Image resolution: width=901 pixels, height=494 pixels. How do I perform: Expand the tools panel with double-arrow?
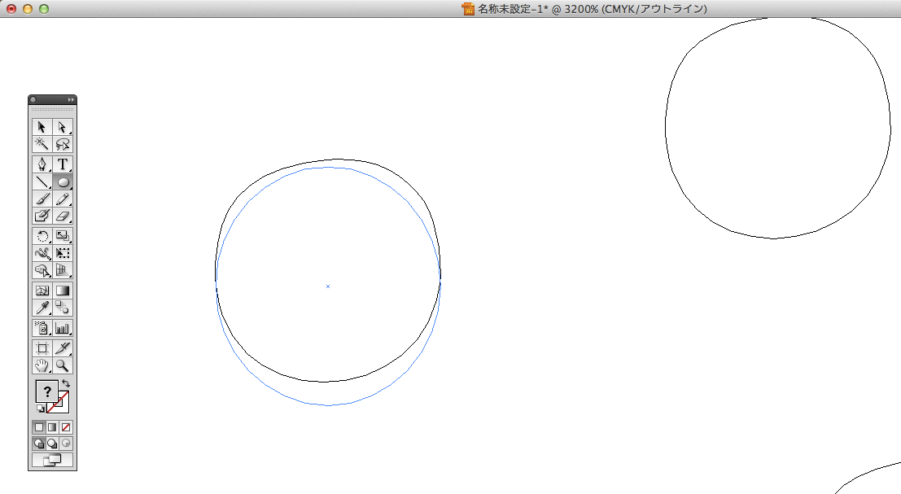coord(71,99)
